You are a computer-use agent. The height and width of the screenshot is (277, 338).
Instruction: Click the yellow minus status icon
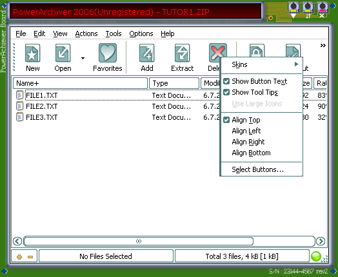point(30,257)
